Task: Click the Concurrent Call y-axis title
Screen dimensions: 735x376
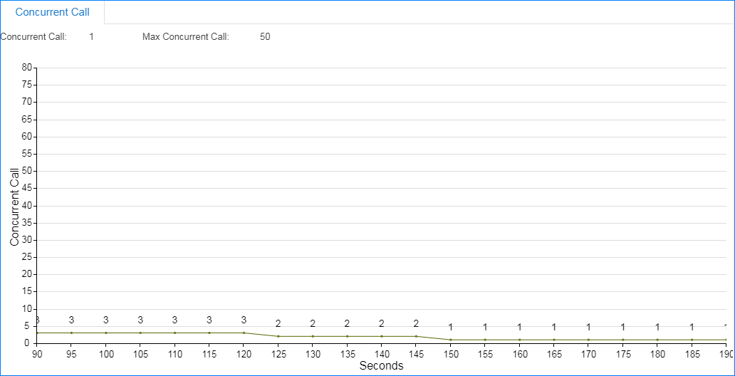Action: [14, 207]
